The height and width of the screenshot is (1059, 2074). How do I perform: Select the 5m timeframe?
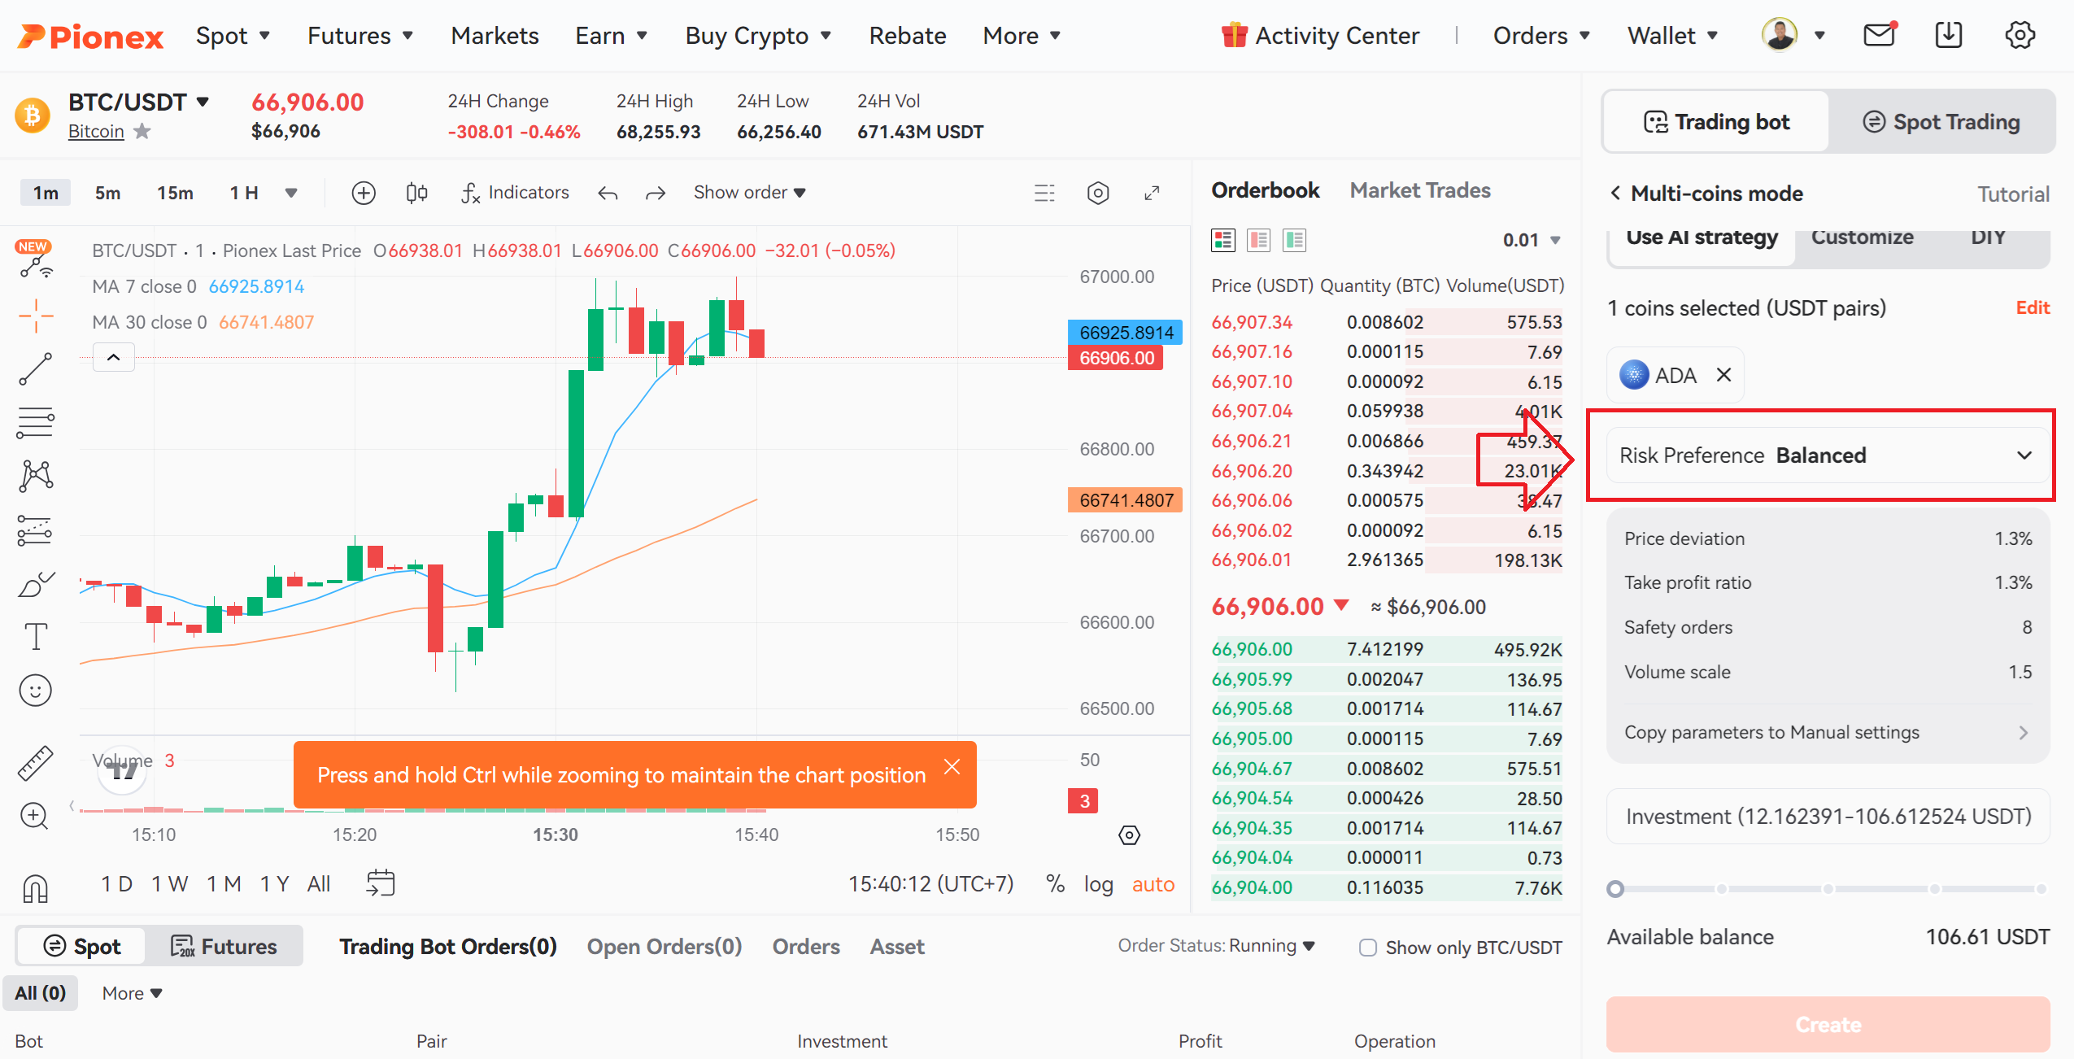(107, 193)
